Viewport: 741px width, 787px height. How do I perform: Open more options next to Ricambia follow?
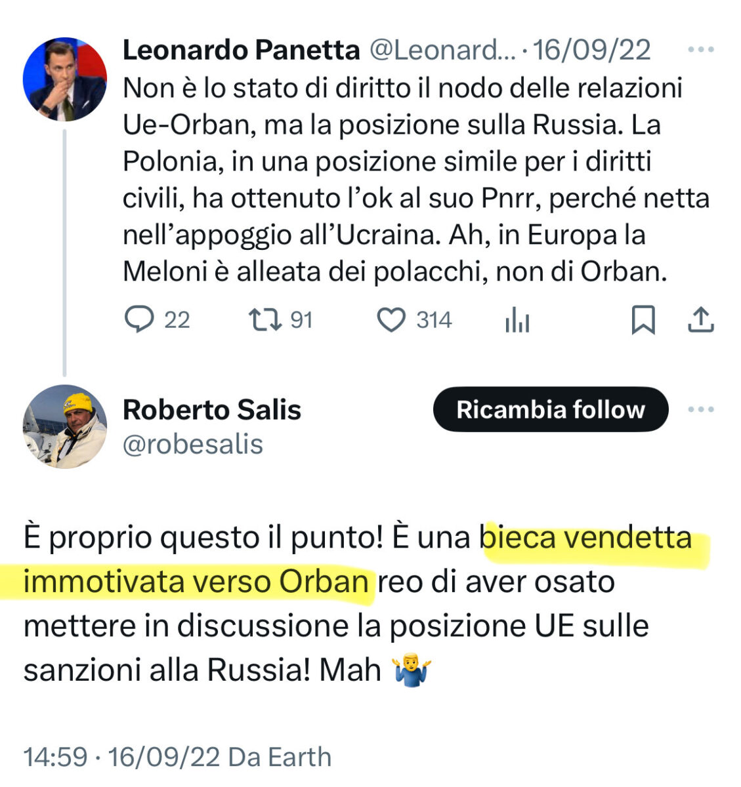(x=700, y=410)
